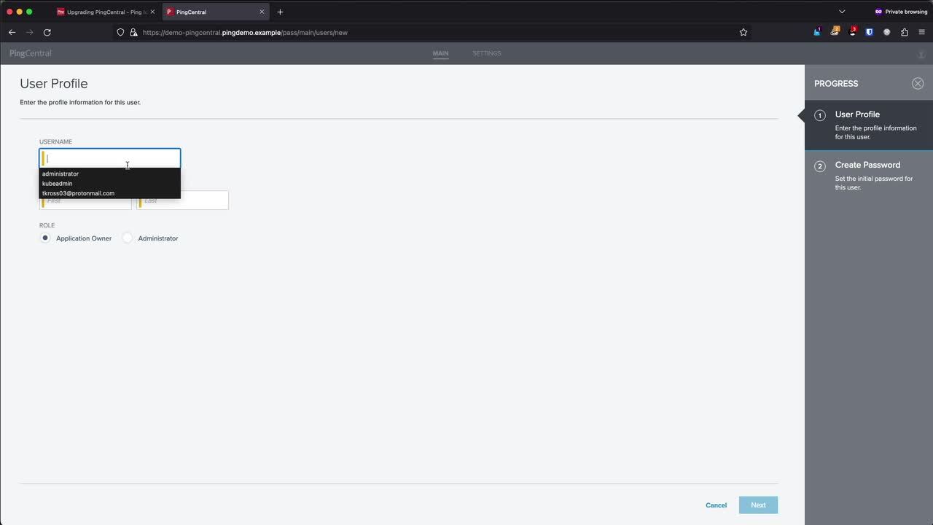Bookmark this page with the star icon
The image size is (933, 525).
coord(743,32)
